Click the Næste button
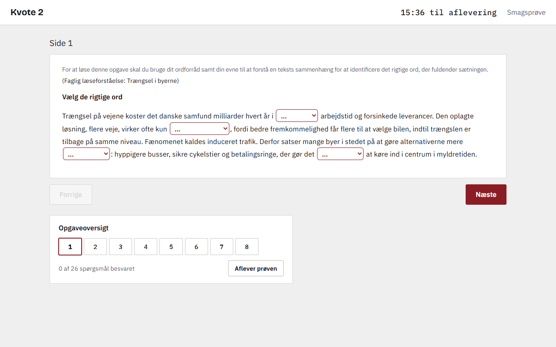The image size is (556, 347). [486, 195]
